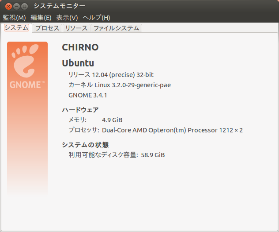Click the 4.9 GiB memory value
Screen dimensions: 279x232
tap(112, 120)
